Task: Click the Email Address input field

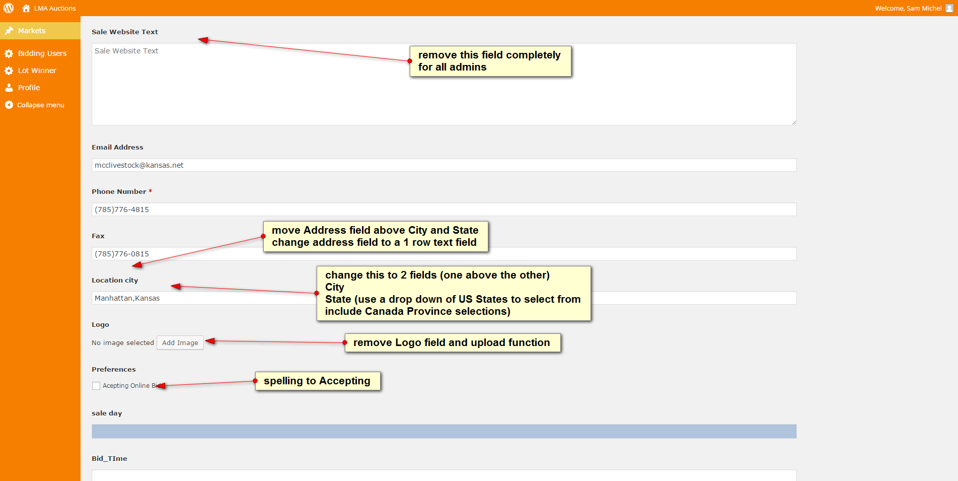Action: coord(444,165)
